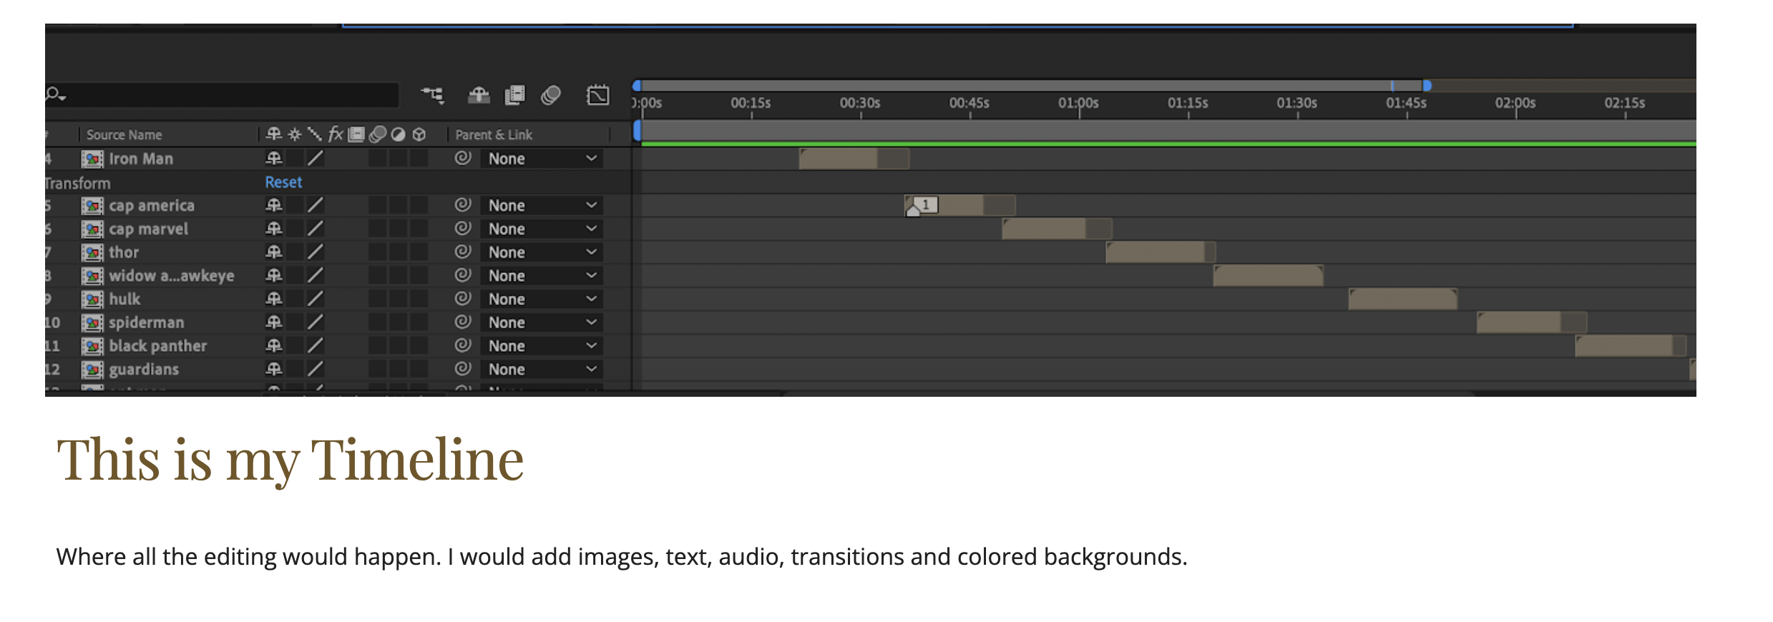Toggle quality switch on spiderman layer
This screenshot has height=622, width=1773.
[x=315, y=322]
